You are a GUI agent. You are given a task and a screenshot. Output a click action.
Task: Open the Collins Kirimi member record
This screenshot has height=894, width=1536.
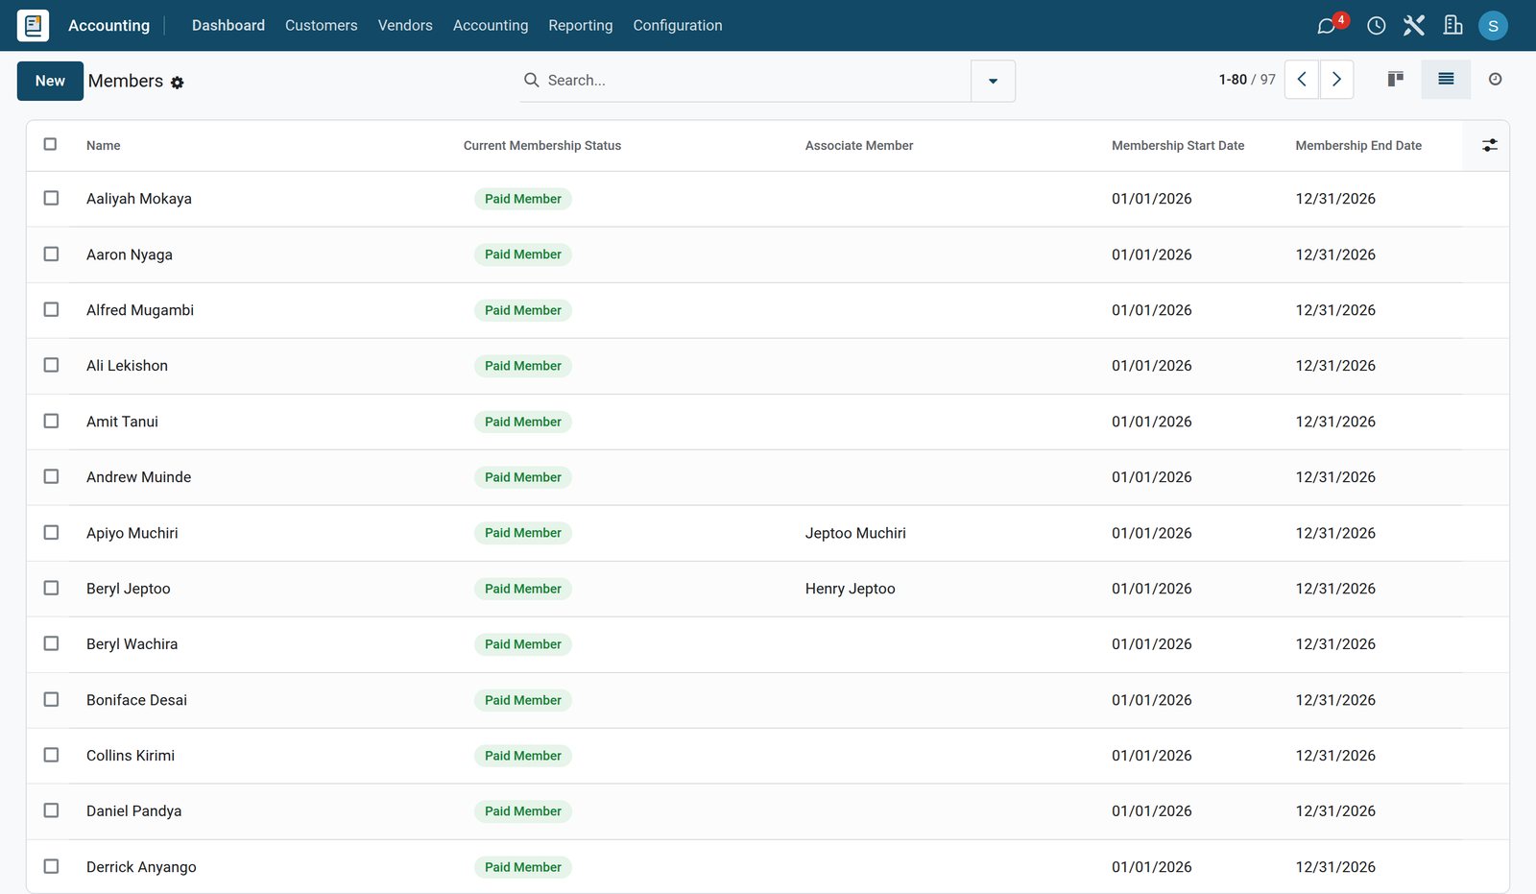pos(131,756)
